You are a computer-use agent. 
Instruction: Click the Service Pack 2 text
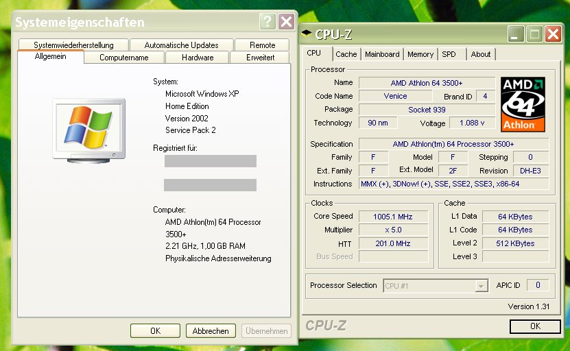tap(191, 130)
